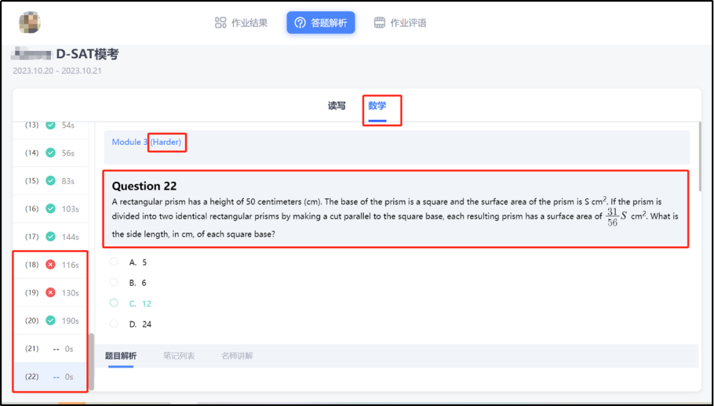The image size is (714, 406).
Task: Open question 17 with 144s time
Action: [50, 237]
